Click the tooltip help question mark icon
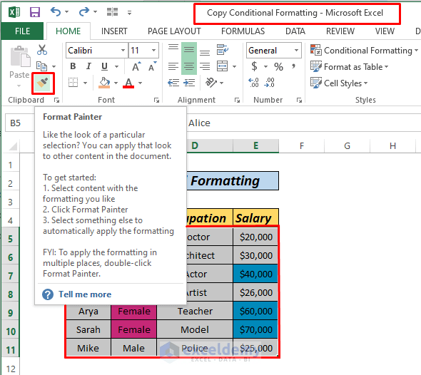Screen dimensions: 421x375 pyautogui.click(x=48, y=294)
